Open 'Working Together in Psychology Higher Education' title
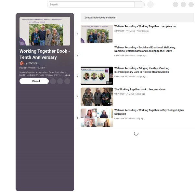This screenshot has height=195, width=195. [x=149, y=112]
